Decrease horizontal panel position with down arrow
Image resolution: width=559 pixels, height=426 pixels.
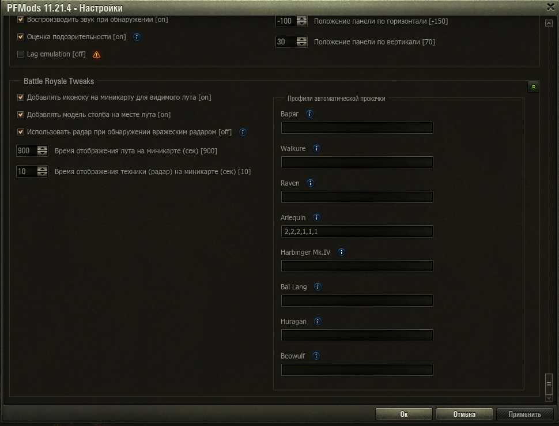point(301,24)
